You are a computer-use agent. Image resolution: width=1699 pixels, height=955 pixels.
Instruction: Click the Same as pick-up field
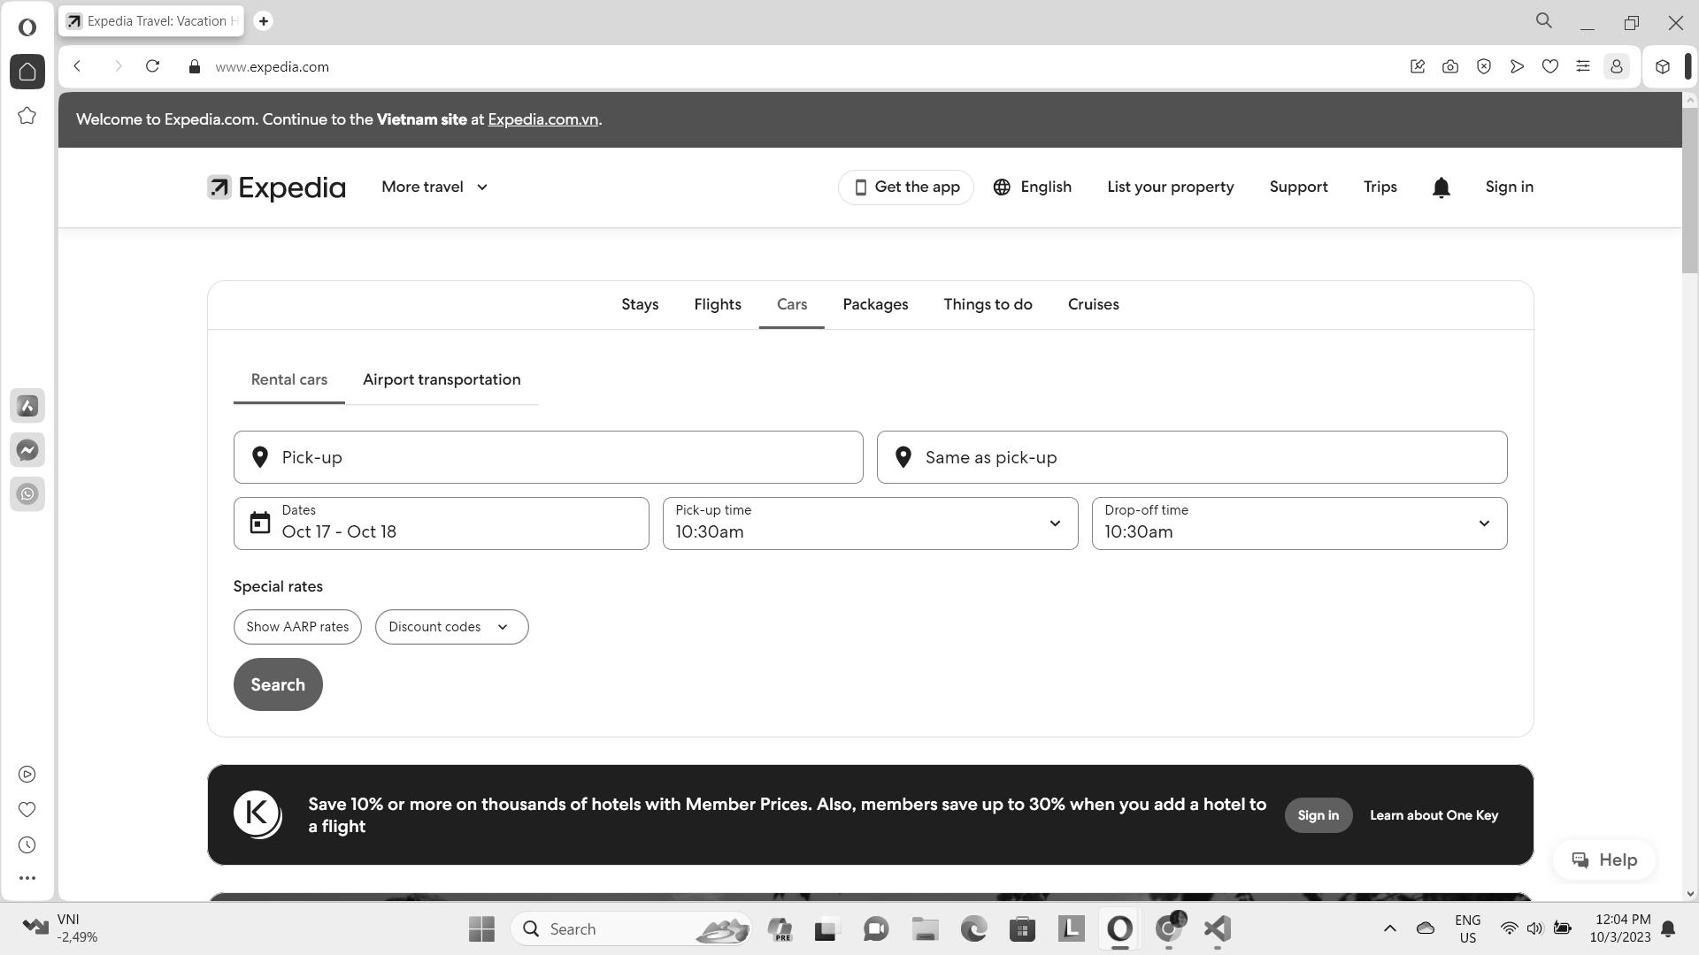pos(1191,457)
